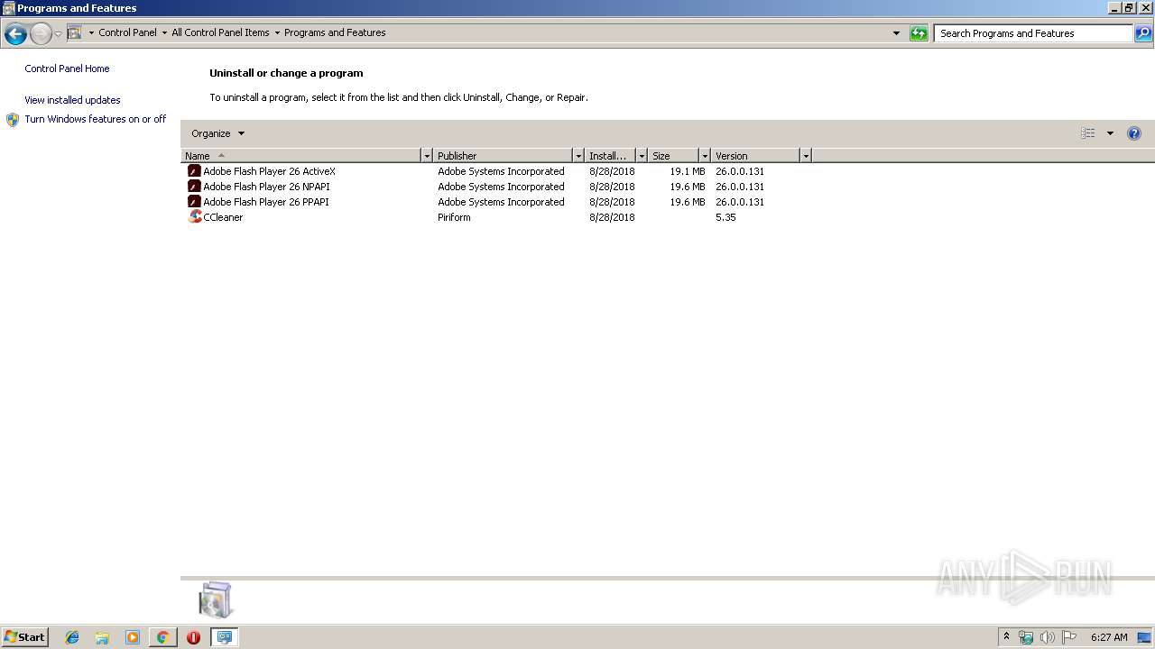Open View installed updates link
The image size is (1155, 649).
pyautogui.click(x=72, y=100)
